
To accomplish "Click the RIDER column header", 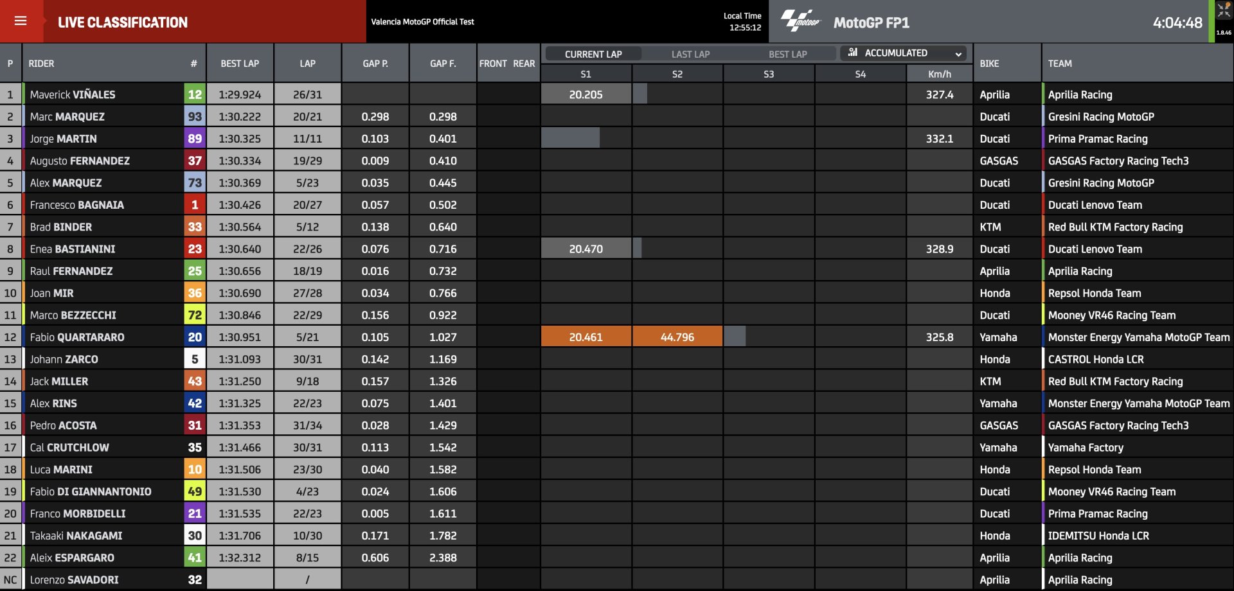I will pyautogui.click(x=41, y=64).
